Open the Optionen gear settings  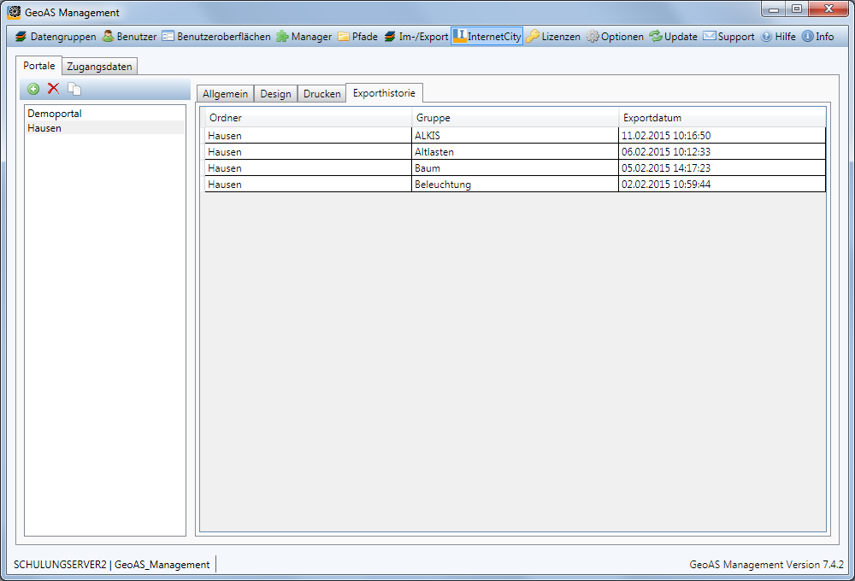(615, 37)
